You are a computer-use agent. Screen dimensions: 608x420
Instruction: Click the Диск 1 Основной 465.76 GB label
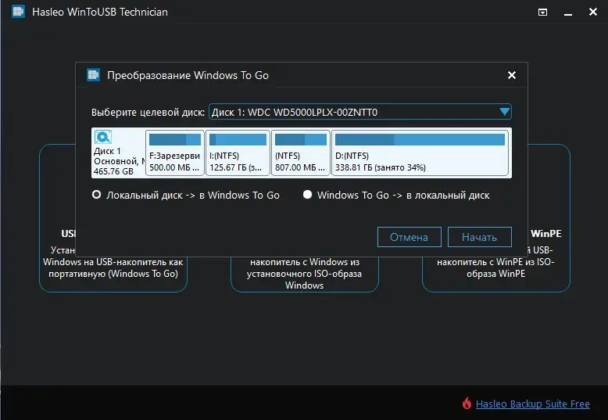click(x=119, y=161)
